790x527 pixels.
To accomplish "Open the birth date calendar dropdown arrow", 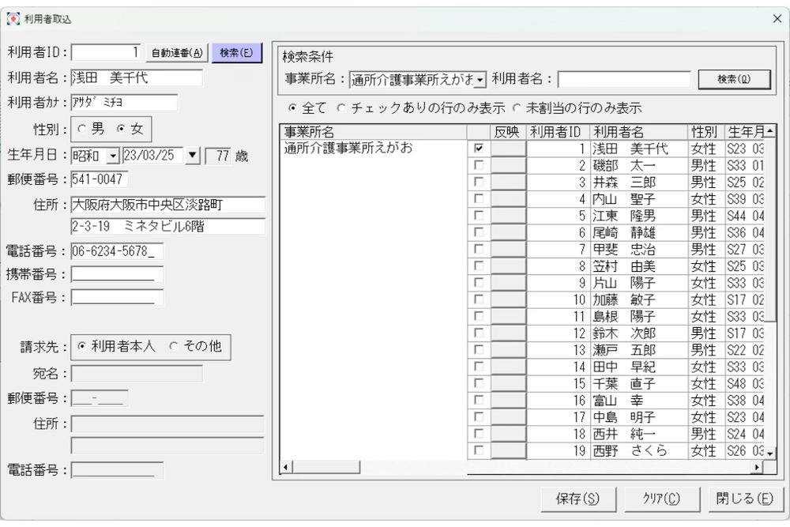I will coord(193,156).
